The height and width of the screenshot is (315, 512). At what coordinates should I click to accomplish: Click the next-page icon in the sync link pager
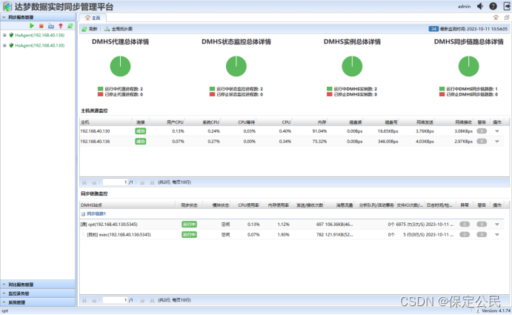coord(142,300)
